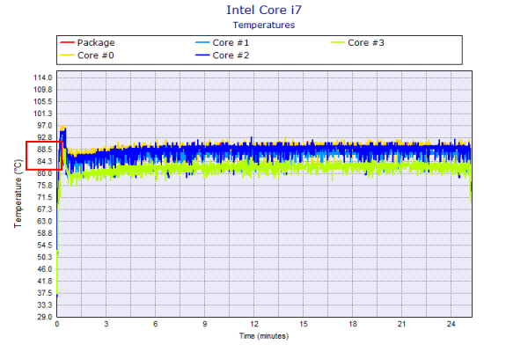Click the Package legend entry
The image size is (528, 352).
click(87, 43)
